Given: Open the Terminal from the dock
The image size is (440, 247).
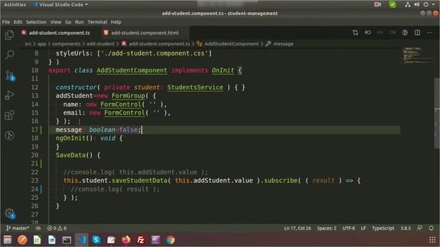Looking at the screenshot, I should tap(67, 240).
